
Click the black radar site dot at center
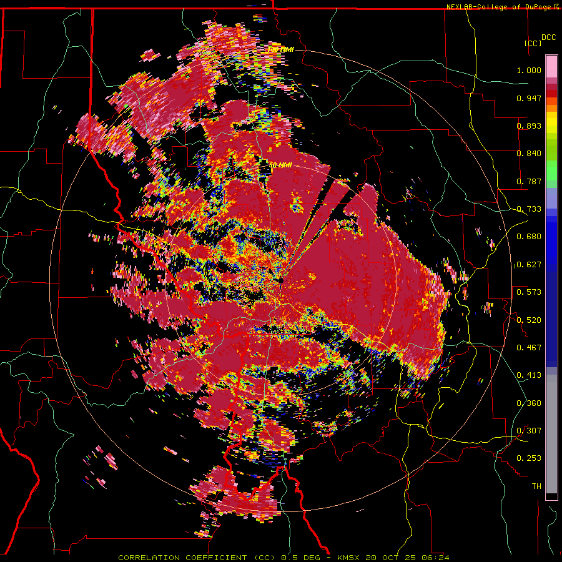[x=281, y=280]
